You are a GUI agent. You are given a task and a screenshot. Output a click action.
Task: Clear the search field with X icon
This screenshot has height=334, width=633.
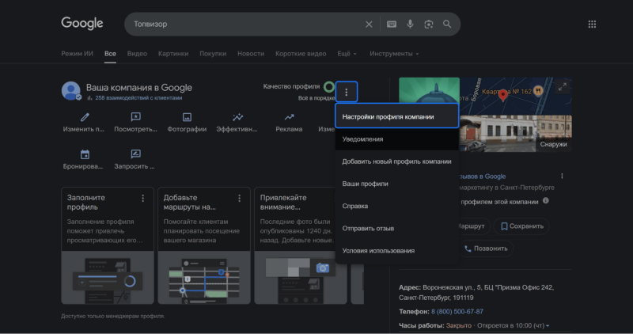pyautogui.click(x=369, y=25)
